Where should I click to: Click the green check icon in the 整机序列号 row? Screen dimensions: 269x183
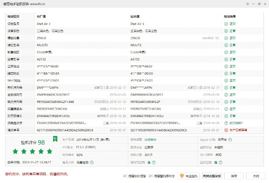coord(226,87)
